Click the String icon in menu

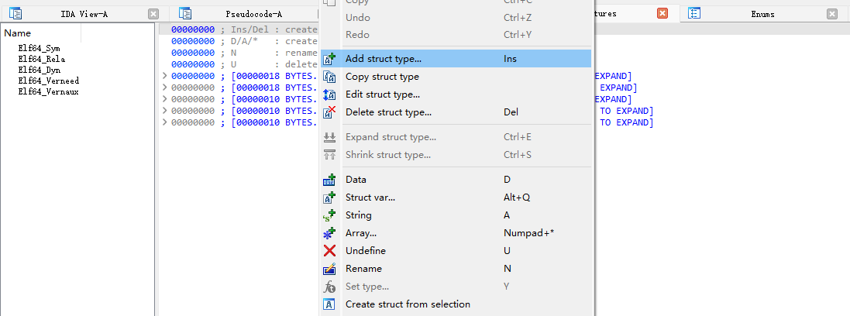click(x=329, y=215)
